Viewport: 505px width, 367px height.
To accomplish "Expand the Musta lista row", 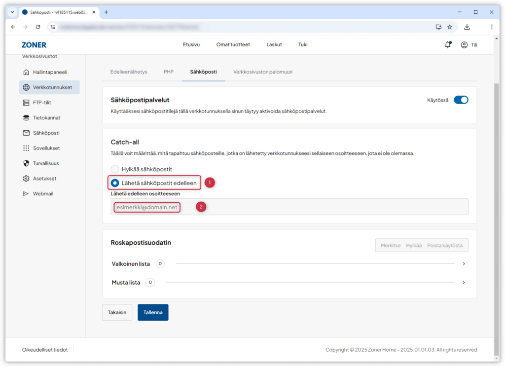I will (x=464, y=283).
